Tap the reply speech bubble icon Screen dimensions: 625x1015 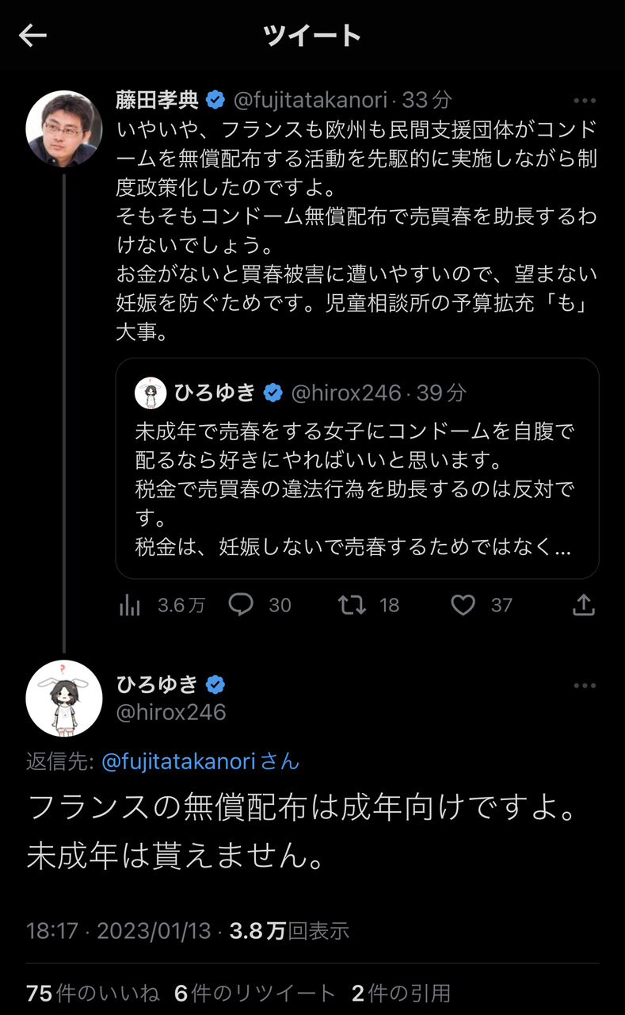pos(240,605)
